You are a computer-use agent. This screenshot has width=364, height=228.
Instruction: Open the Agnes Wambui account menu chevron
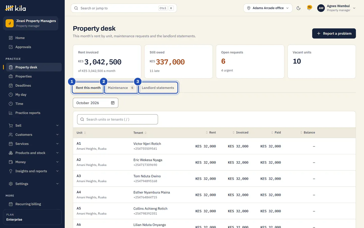point(354,8)
